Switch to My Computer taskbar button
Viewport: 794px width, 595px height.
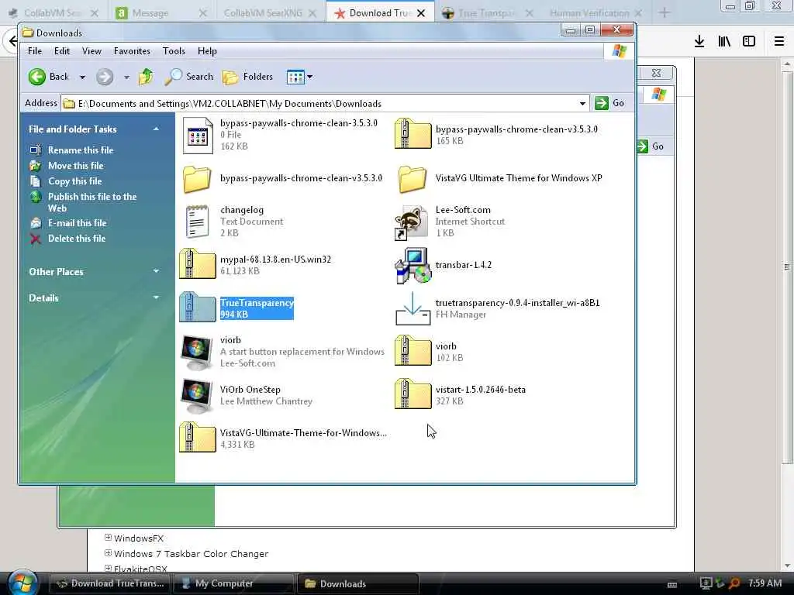[234, 583]
